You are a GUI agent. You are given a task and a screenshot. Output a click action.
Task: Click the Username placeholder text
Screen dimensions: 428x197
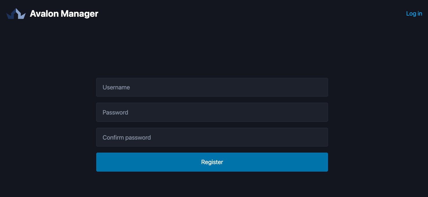pos(116,87)
